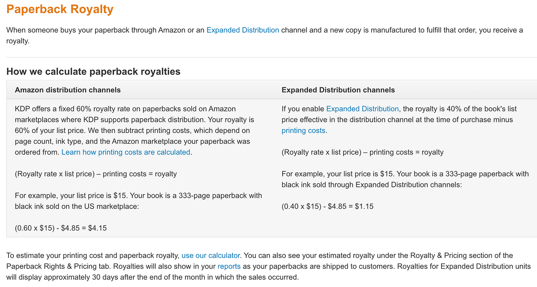
Task: Click the 'When someone buys your paperback' paragraph
Action: point(265,35)
